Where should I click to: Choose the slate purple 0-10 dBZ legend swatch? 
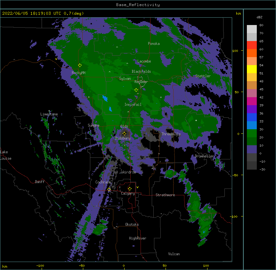252,149
